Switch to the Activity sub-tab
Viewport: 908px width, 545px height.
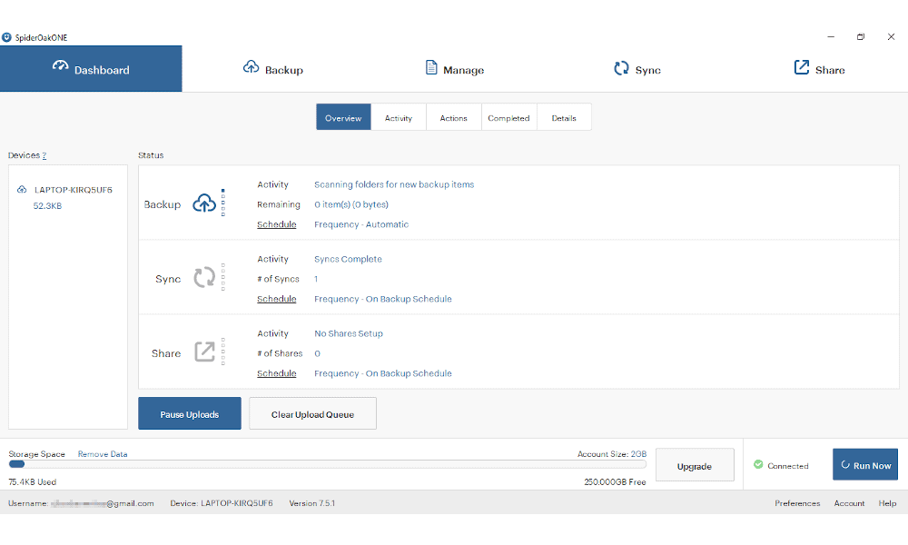coord(399,117)
